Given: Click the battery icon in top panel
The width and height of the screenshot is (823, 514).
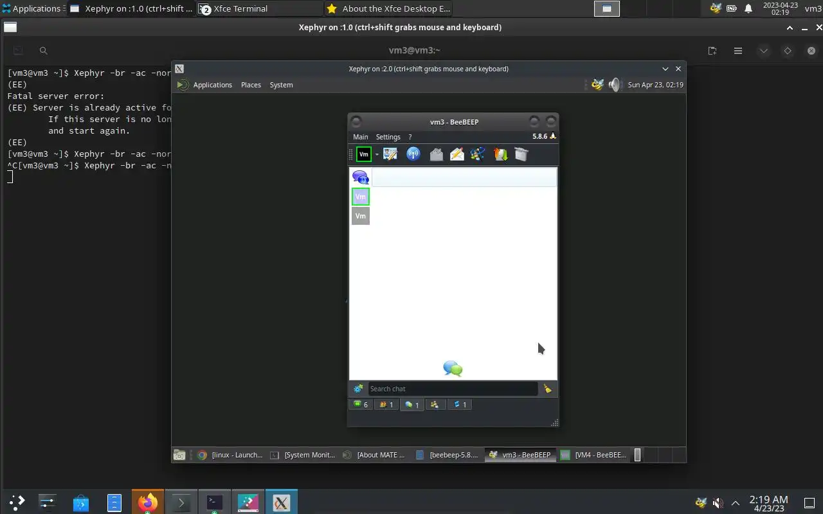Looking at the screenshot, I should coord(732,8).
